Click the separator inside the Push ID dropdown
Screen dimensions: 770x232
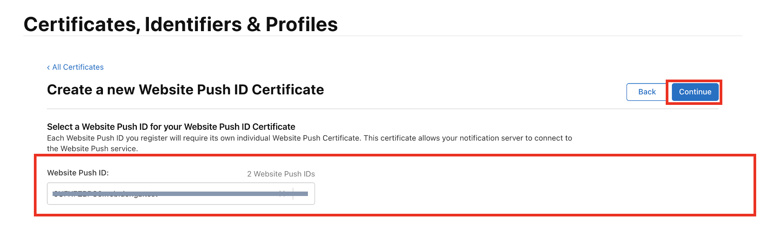click(x=293, y=194)
